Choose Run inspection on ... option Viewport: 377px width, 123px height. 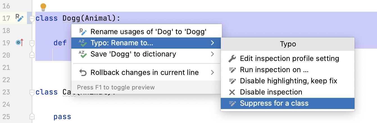coord(270,70)
